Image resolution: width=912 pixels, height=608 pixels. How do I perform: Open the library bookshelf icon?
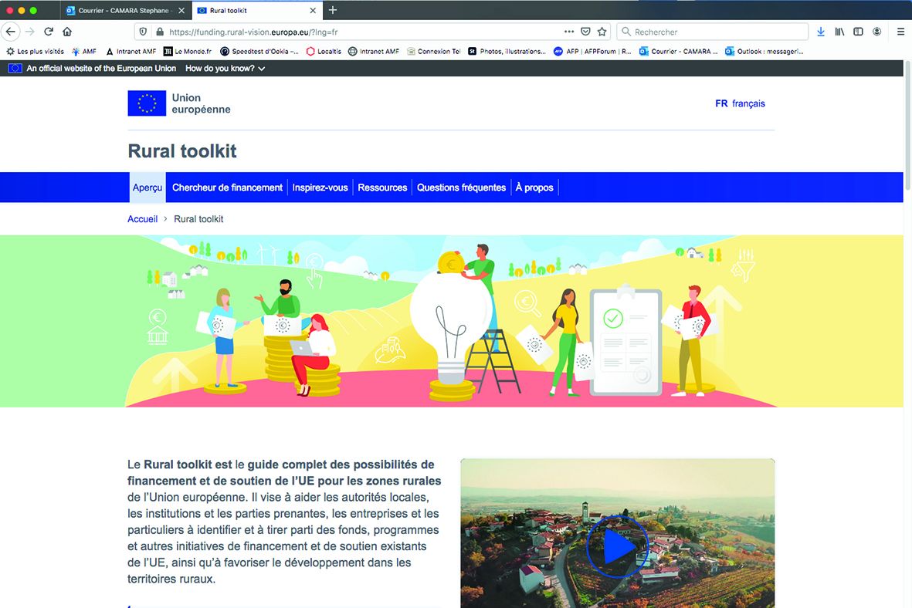(839, 32)
